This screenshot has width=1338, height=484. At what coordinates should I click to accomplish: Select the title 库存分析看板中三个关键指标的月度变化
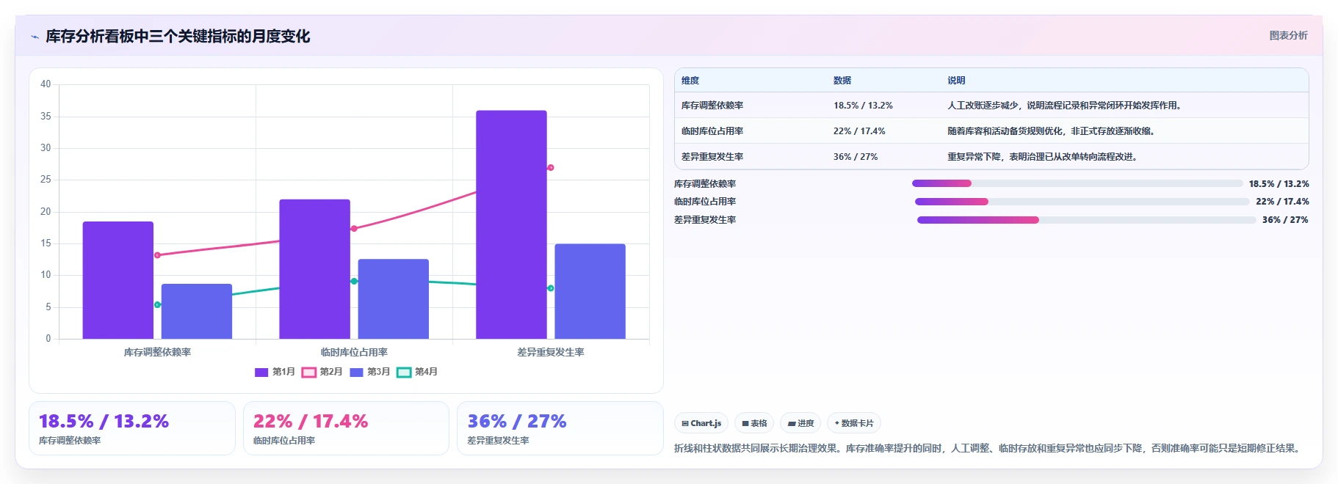click(178, 36)
